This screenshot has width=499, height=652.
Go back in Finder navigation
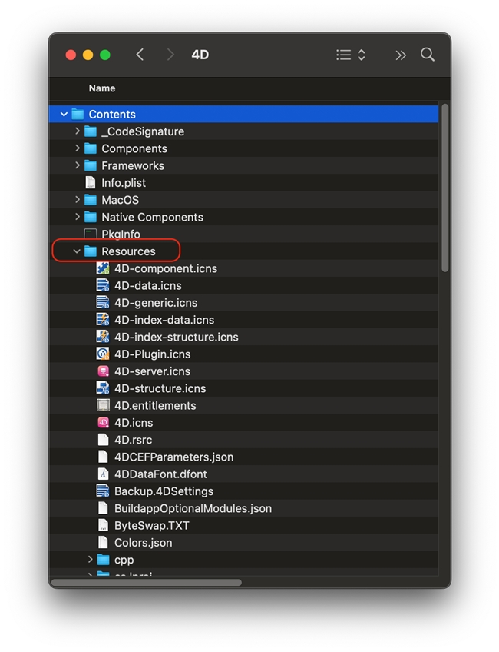click(140, 55)
